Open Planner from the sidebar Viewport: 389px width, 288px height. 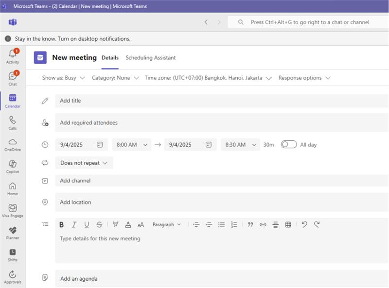pyautogui.click(x=13, y=233)
